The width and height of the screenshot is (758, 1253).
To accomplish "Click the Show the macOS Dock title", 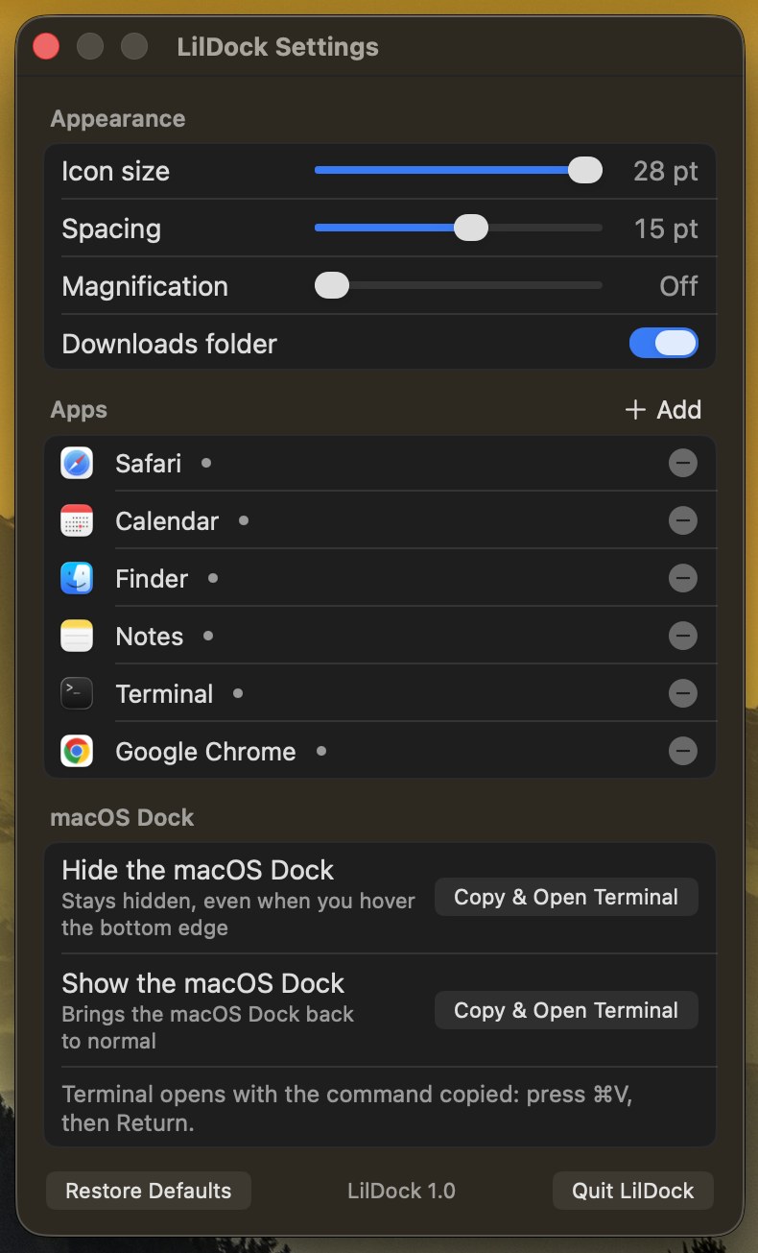I will click(x=203, y=983).
